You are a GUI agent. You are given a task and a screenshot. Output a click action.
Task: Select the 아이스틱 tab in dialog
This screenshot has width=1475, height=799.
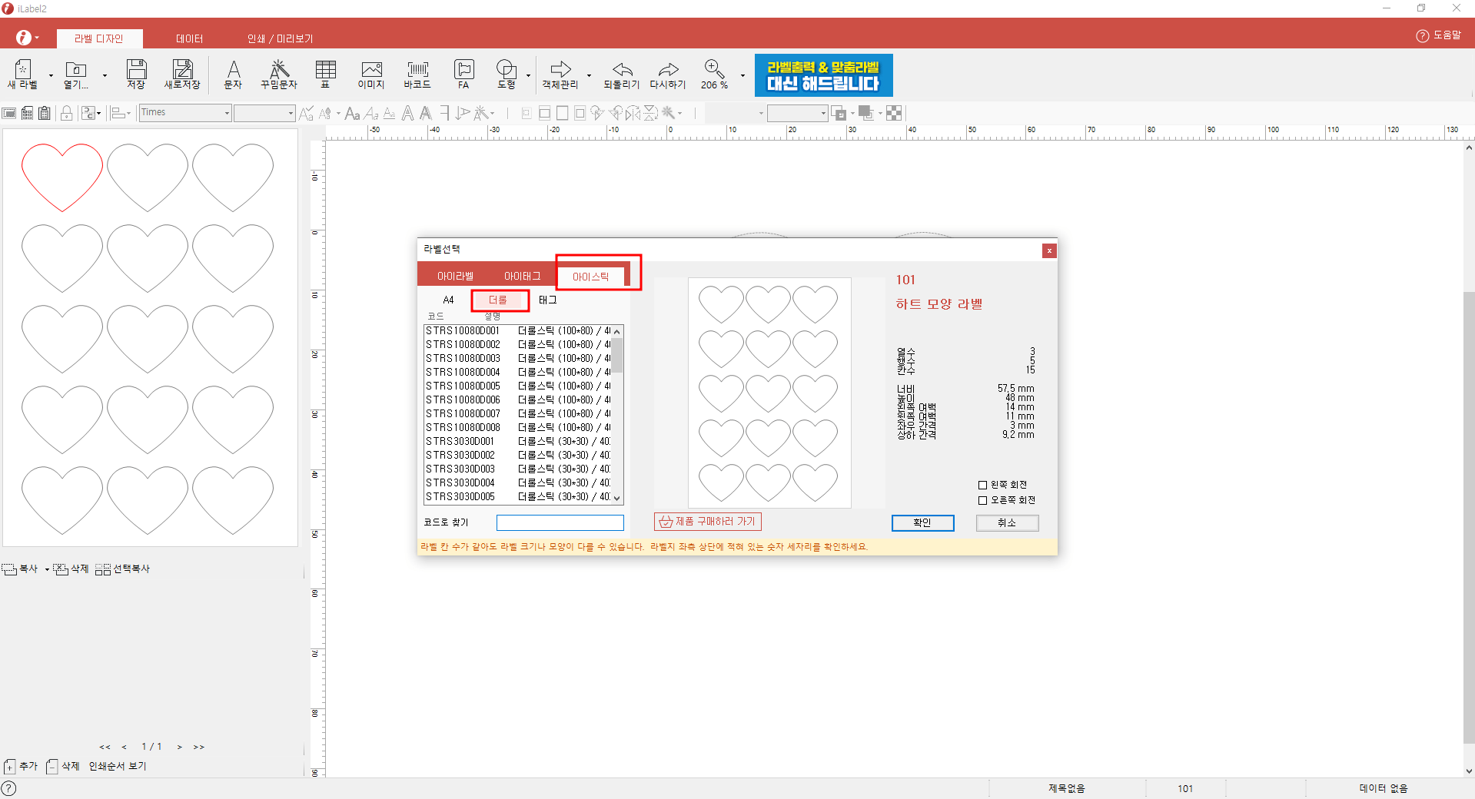click(590, 276)
